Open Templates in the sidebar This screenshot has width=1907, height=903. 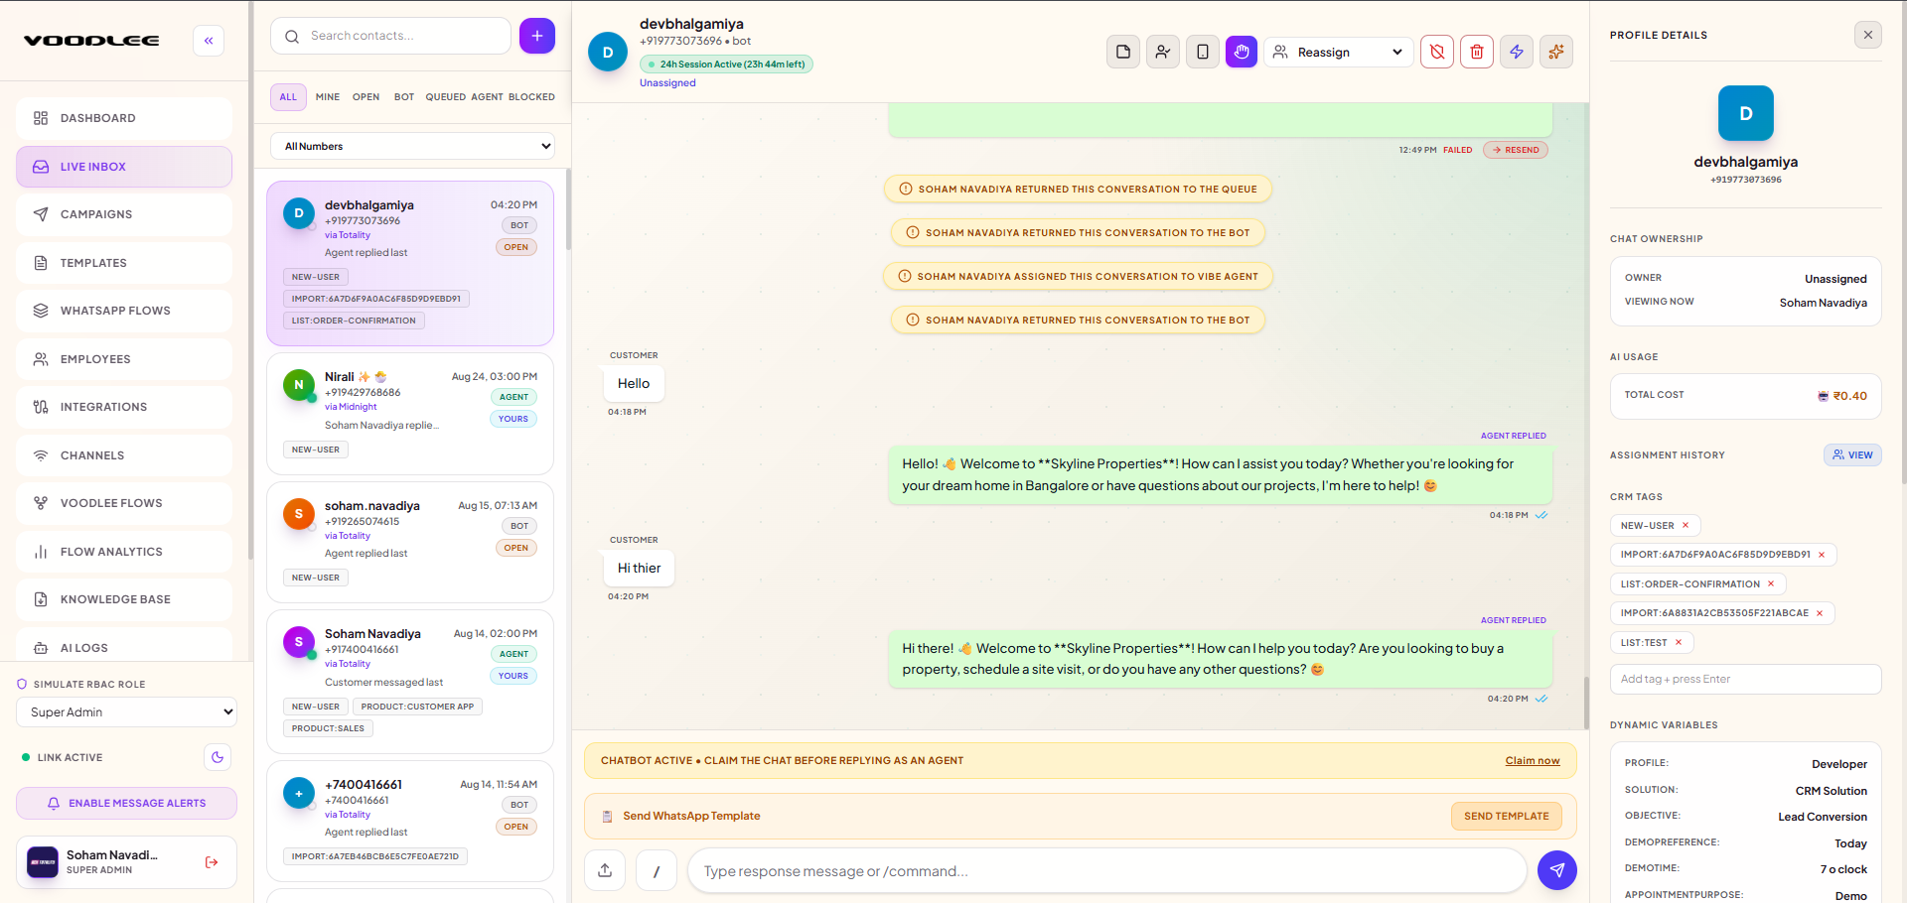[x=124, y=263]
